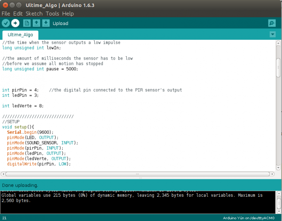The width and height of the screenshot is (282, 221).
Task: Open the File menu
Action: pyautogui.click(x=6, y=14)
